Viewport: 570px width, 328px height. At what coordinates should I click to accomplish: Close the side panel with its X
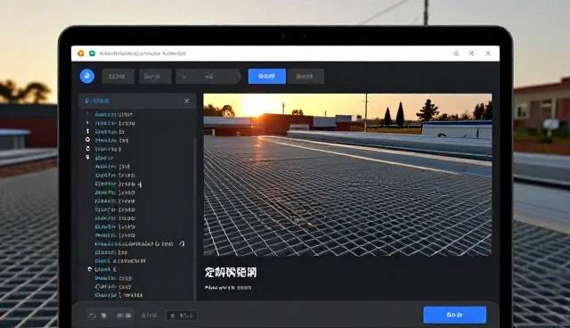(186, 101)
